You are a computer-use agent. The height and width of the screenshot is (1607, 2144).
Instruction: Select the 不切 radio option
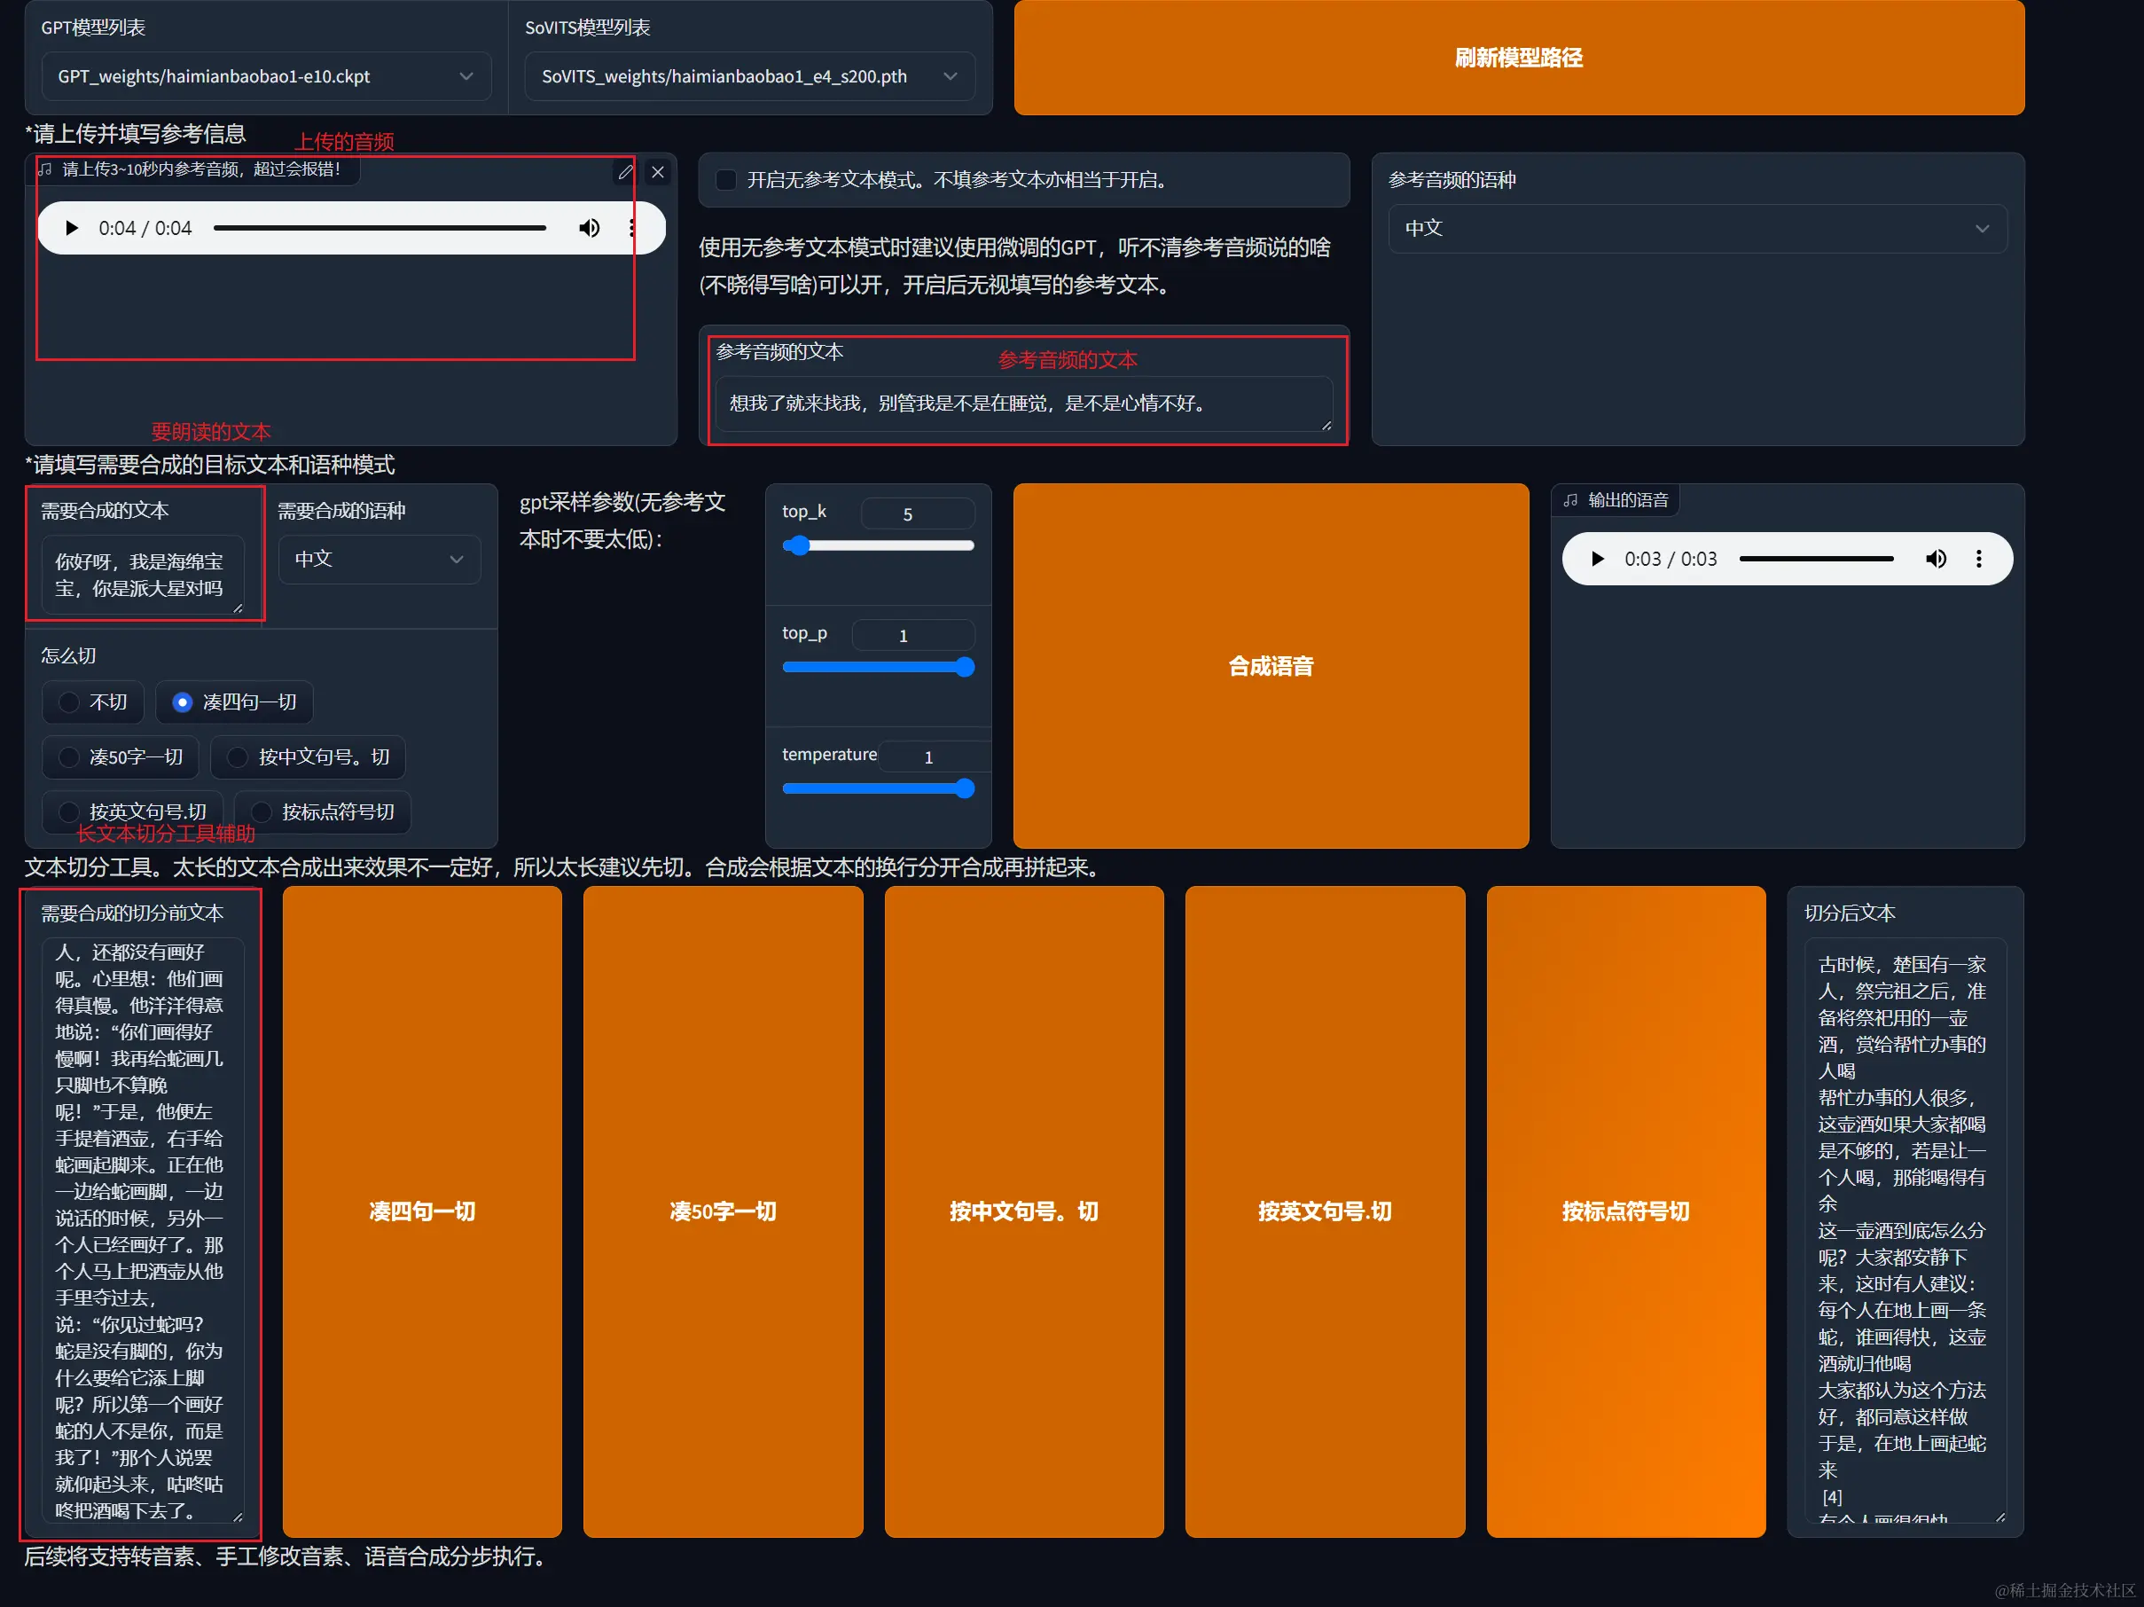pyautogui.click(x=70, y=702)
